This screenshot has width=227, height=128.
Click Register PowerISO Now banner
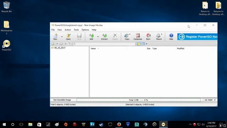tap(197, 37)
